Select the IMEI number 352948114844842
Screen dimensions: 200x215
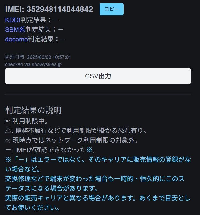60,9
